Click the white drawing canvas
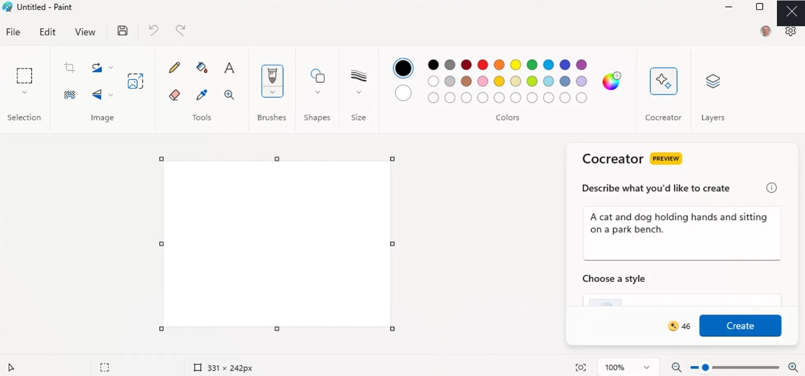The width and height of the screenshot is (805, 376). pos(277,244)
